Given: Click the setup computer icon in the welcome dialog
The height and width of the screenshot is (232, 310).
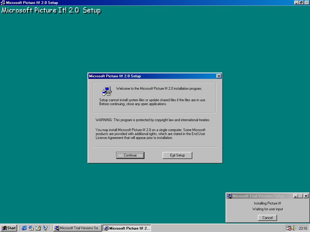Looking at the screenshot, I should click(x=107, y=91).
